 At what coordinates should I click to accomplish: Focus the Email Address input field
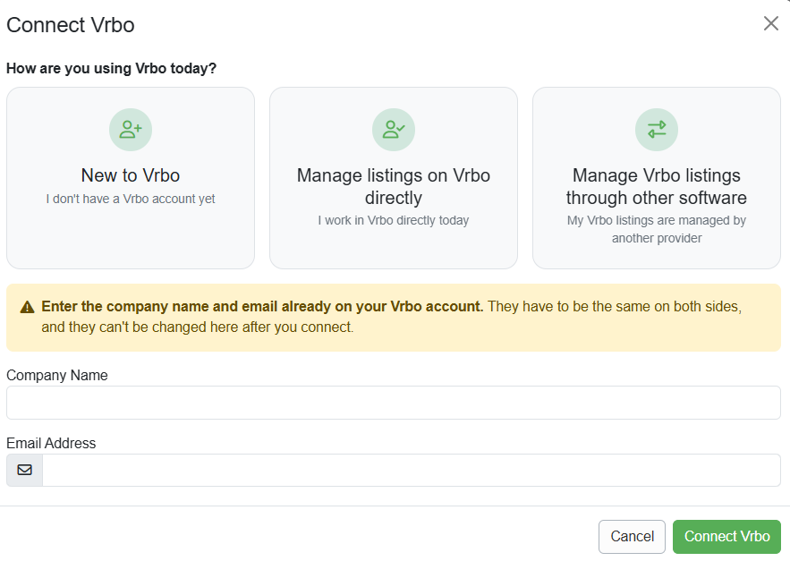tap(412, 470)
